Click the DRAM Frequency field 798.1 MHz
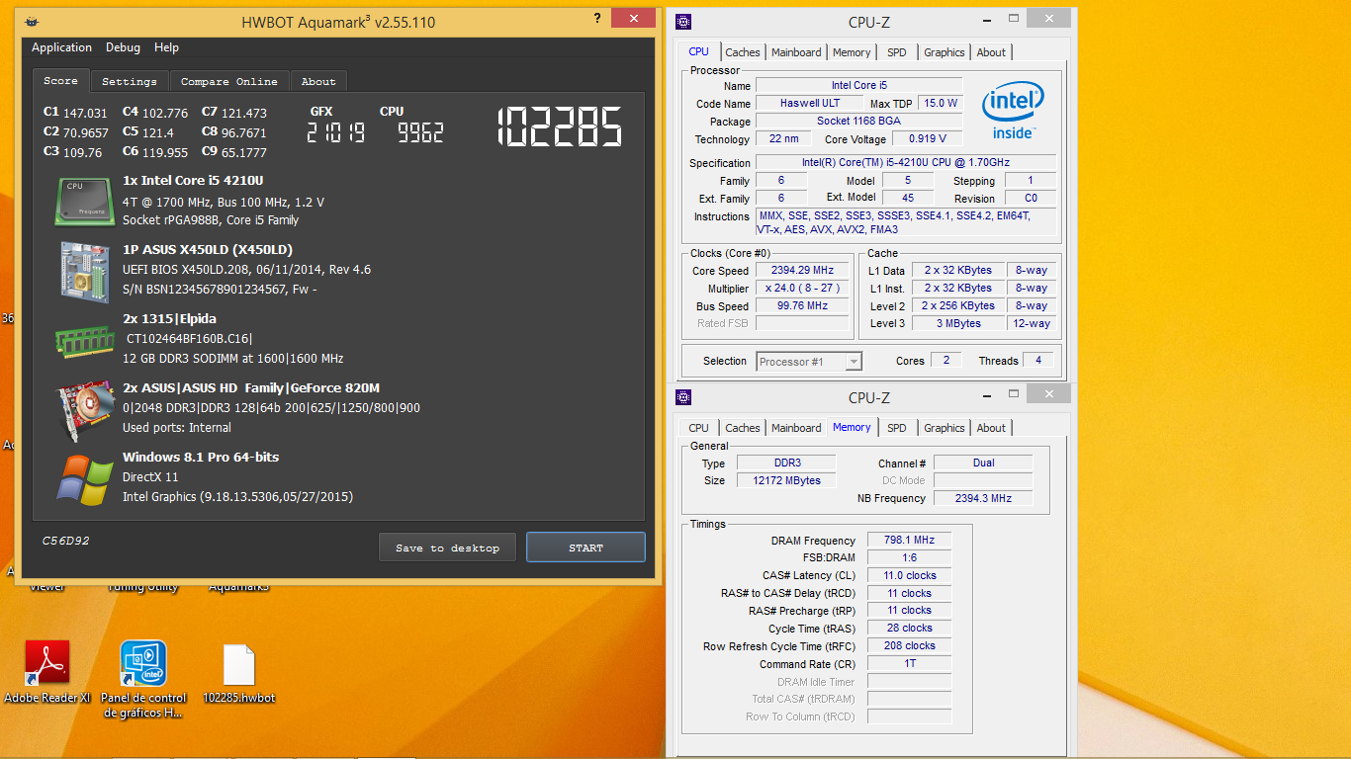Viewport: 1351px width, 759px height. (910, 541)
